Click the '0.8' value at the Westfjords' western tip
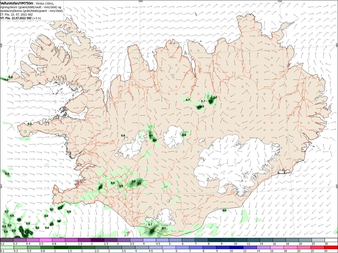The width and height of the screenshot is (338, 253). click(11, 77)
